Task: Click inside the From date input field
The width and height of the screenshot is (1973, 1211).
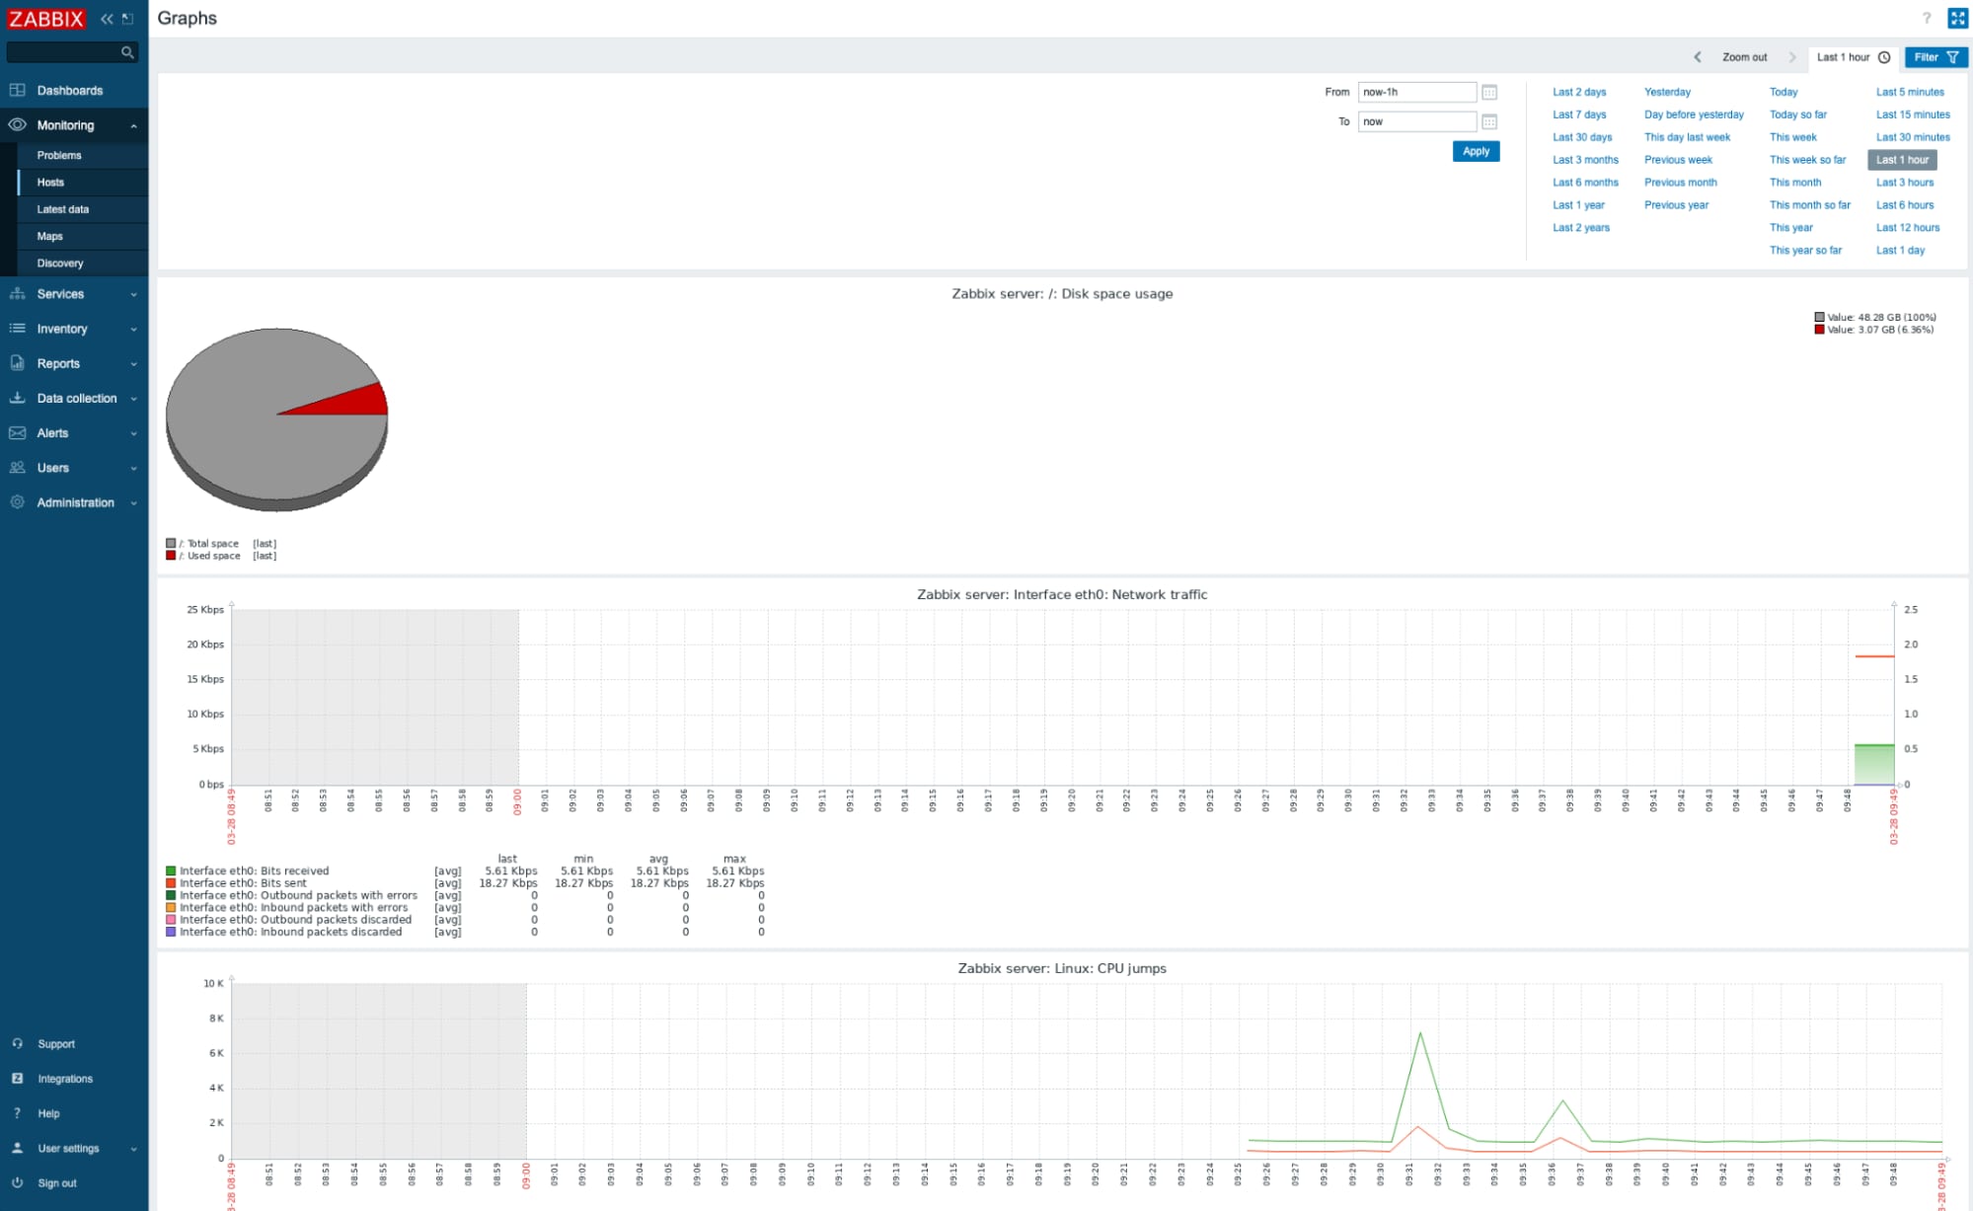Action: (x=1416, y=92)
